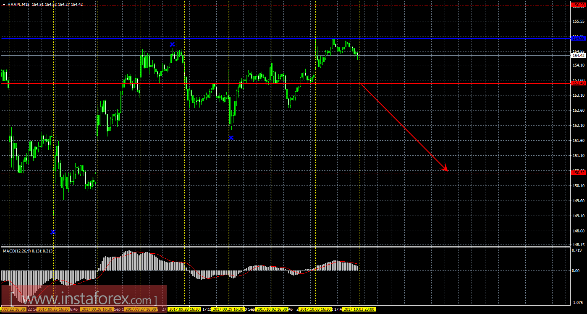
Task: Click the red 150.52 price tag
Action: pos(579,172)
